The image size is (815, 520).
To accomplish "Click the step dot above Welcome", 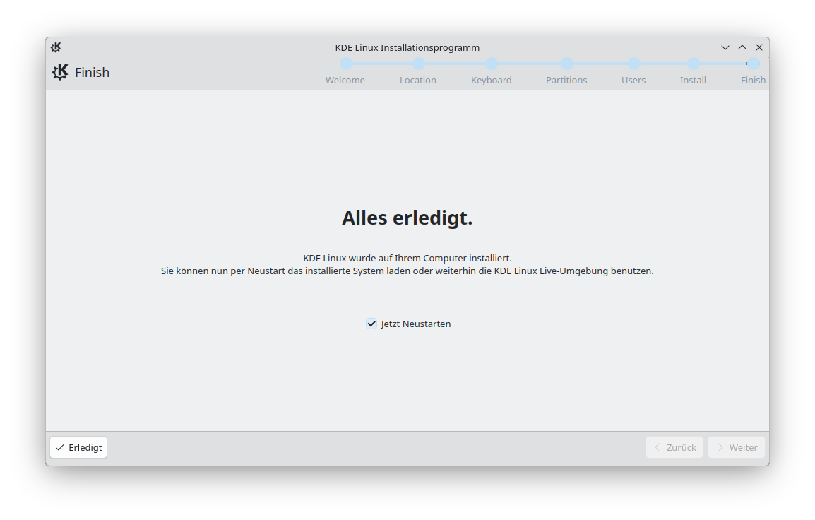I will tap(346, 64).
